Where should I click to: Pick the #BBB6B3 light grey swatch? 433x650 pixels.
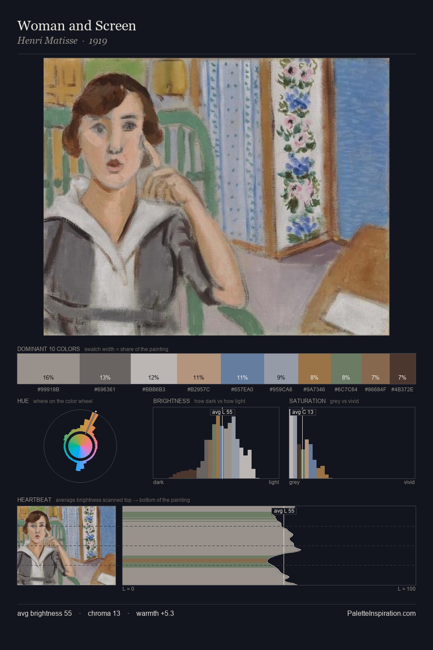tap(154, 369)
